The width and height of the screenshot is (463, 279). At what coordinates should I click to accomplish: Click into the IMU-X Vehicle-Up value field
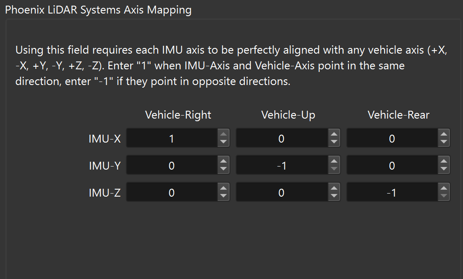click(x=282, y=138)
